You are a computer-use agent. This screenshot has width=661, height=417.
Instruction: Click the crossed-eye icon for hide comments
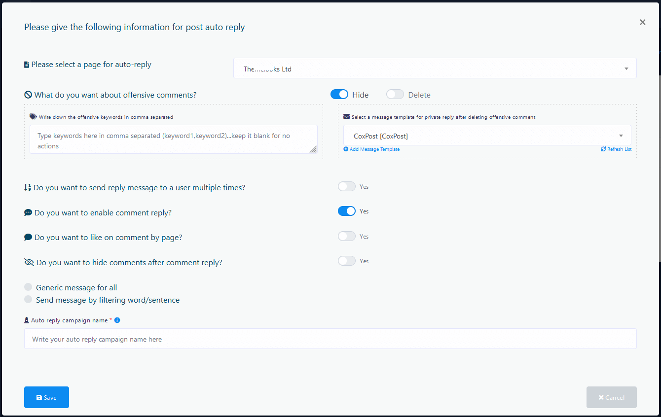pos(29,263)
